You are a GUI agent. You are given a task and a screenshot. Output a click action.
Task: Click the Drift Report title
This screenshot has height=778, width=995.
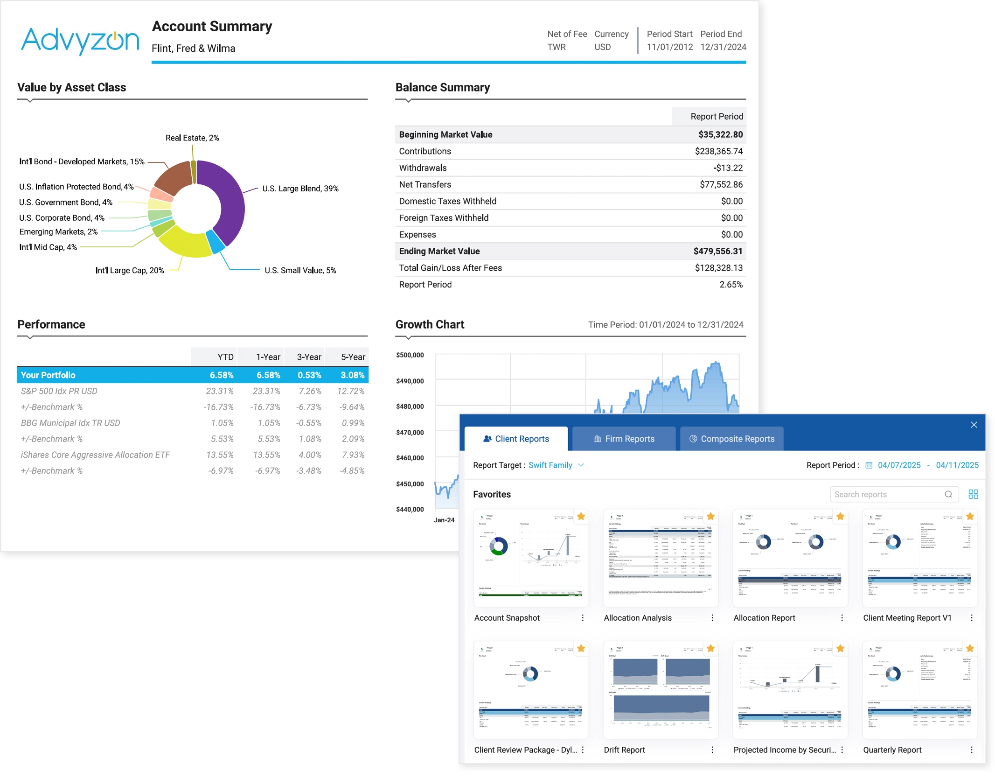pos(624,750)
